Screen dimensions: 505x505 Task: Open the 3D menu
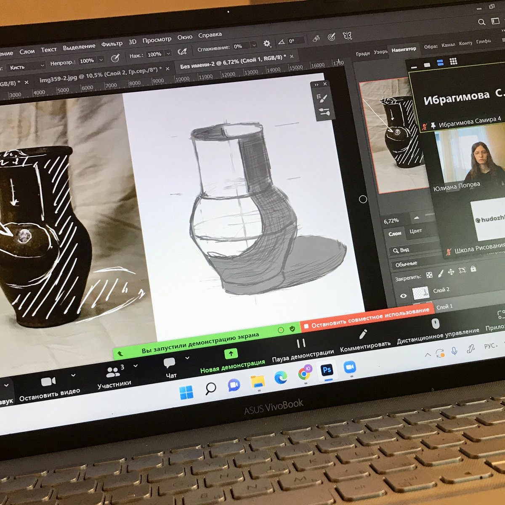pyautogui.click(x=133, y=42)
